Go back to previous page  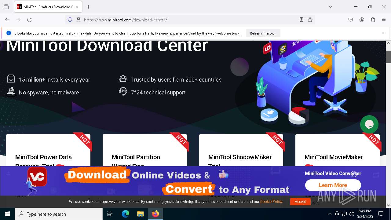(x=7, y=20)
